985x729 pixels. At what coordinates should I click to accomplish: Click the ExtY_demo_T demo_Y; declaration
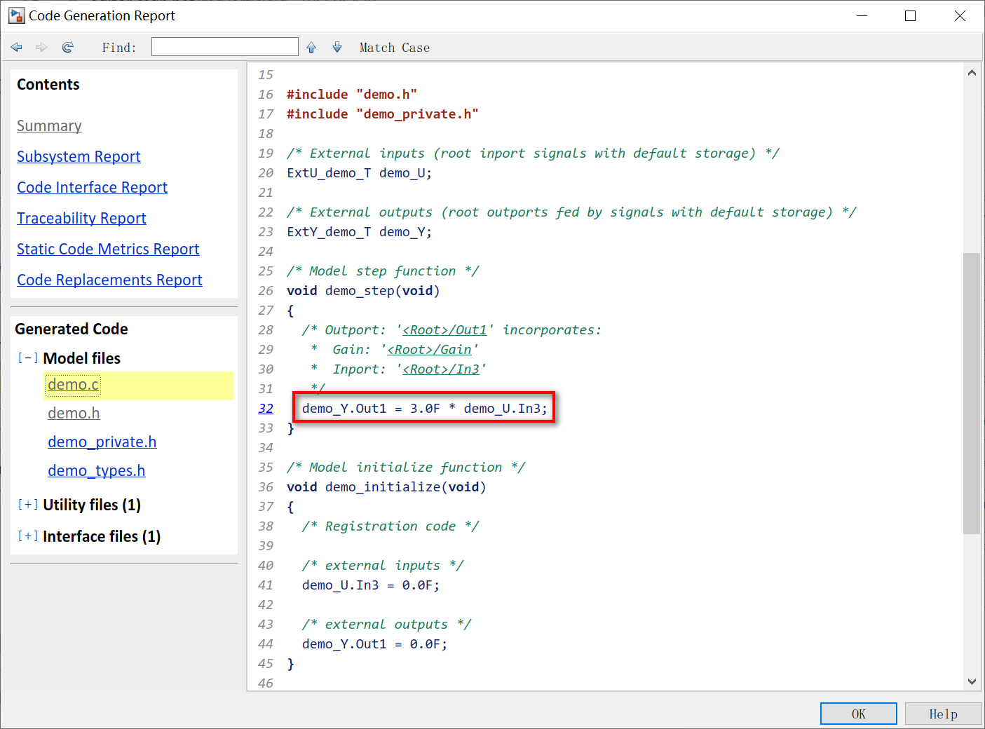pos(360,231)
